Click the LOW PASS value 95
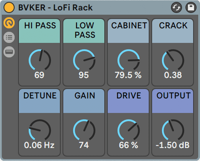Screen dimensions: 200x161 click(x=84, y=75)
